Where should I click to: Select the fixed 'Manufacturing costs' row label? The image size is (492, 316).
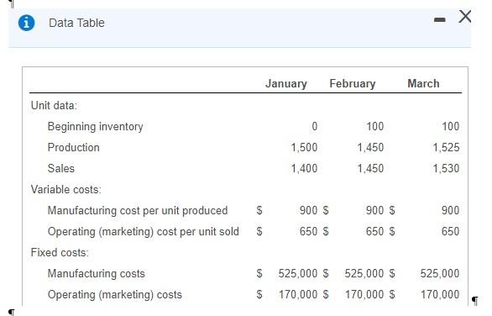coord(96,274)
